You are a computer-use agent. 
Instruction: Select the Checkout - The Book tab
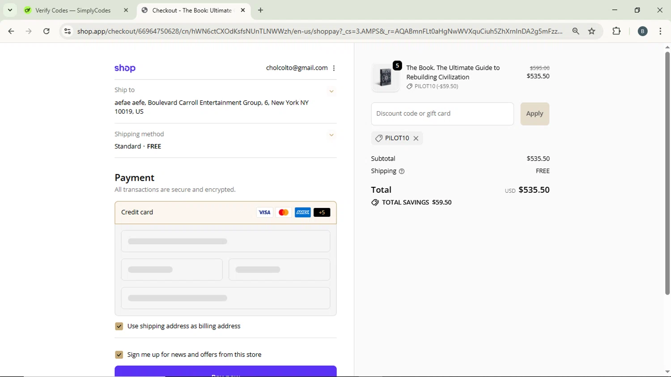point(191,10)
